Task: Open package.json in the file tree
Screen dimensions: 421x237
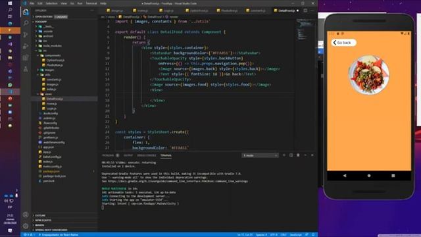Action: point(51,171)
